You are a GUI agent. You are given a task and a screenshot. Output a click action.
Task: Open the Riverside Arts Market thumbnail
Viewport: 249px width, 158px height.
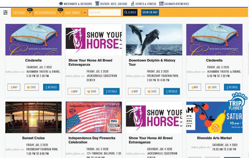point(214,117)
